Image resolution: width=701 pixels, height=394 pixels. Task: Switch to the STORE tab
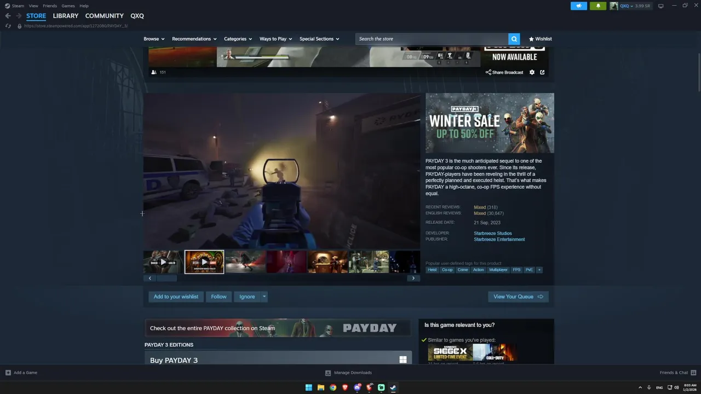click(36, 16)
